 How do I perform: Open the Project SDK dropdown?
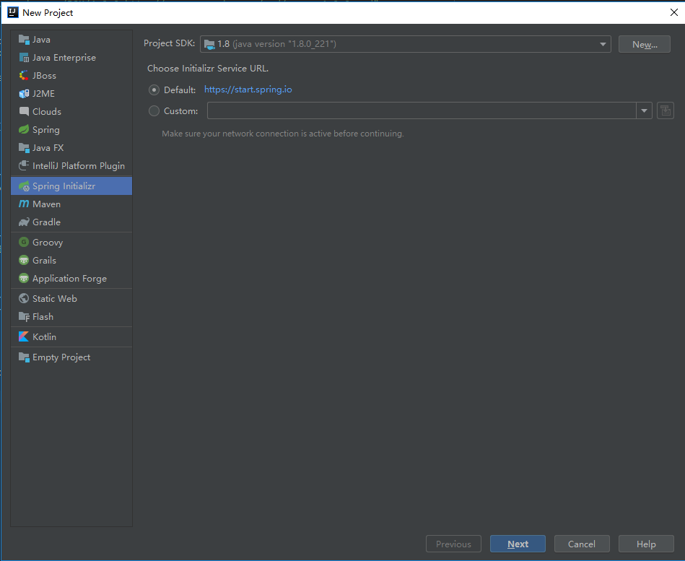[406, 44]
